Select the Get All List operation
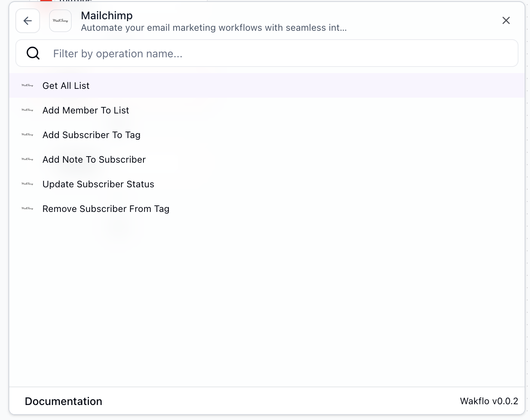The image size is (530, 420). (66, 85)
